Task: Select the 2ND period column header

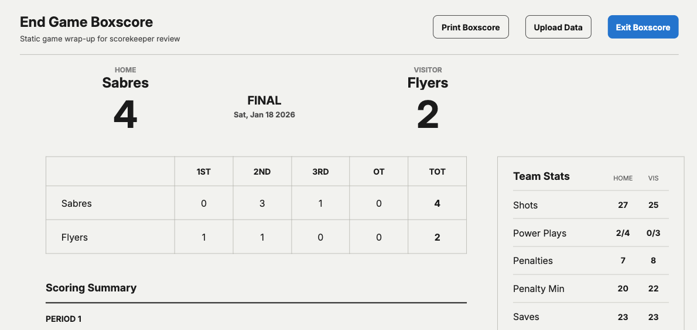Action: pos(262,172)
